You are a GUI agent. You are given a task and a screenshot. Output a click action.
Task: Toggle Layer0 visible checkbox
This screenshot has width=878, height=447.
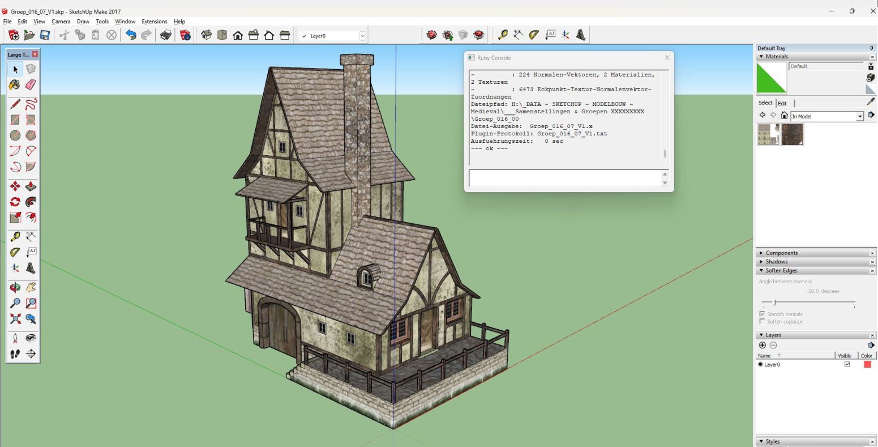pyautogui.click(x=847, y=364)
